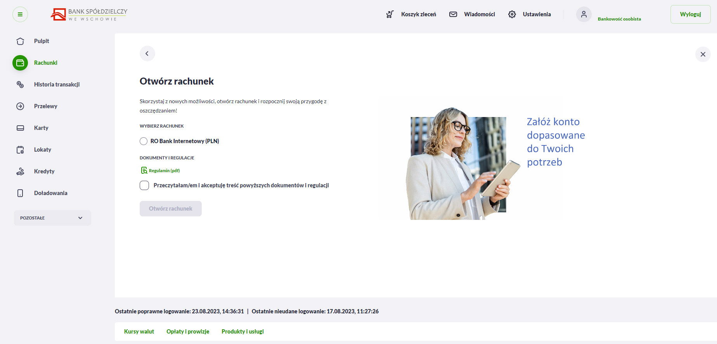Click the Historia transakcji icon
The height and width of the screenshot is (344, 717).
pos(20,85)
